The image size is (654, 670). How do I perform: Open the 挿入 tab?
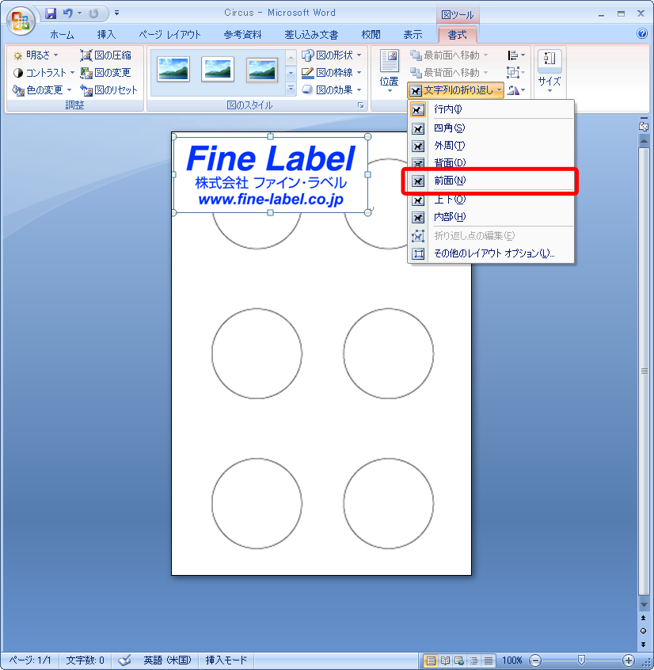pos(106,35)
